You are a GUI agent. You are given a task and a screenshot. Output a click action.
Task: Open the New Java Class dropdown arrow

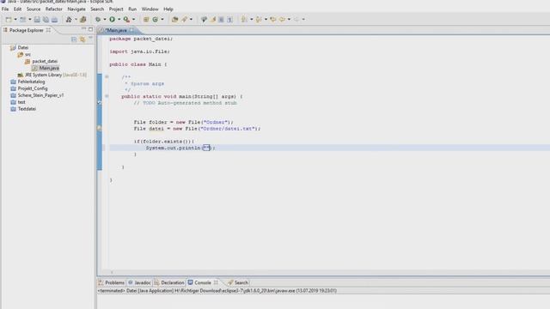tap(162, 20)
